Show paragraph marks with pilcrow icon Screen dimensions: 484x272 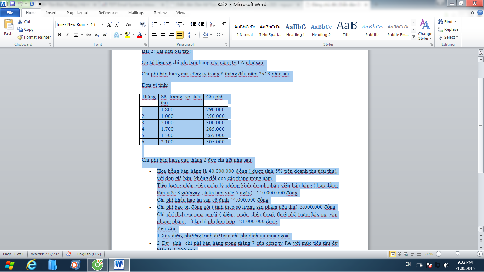click(224, 24)
